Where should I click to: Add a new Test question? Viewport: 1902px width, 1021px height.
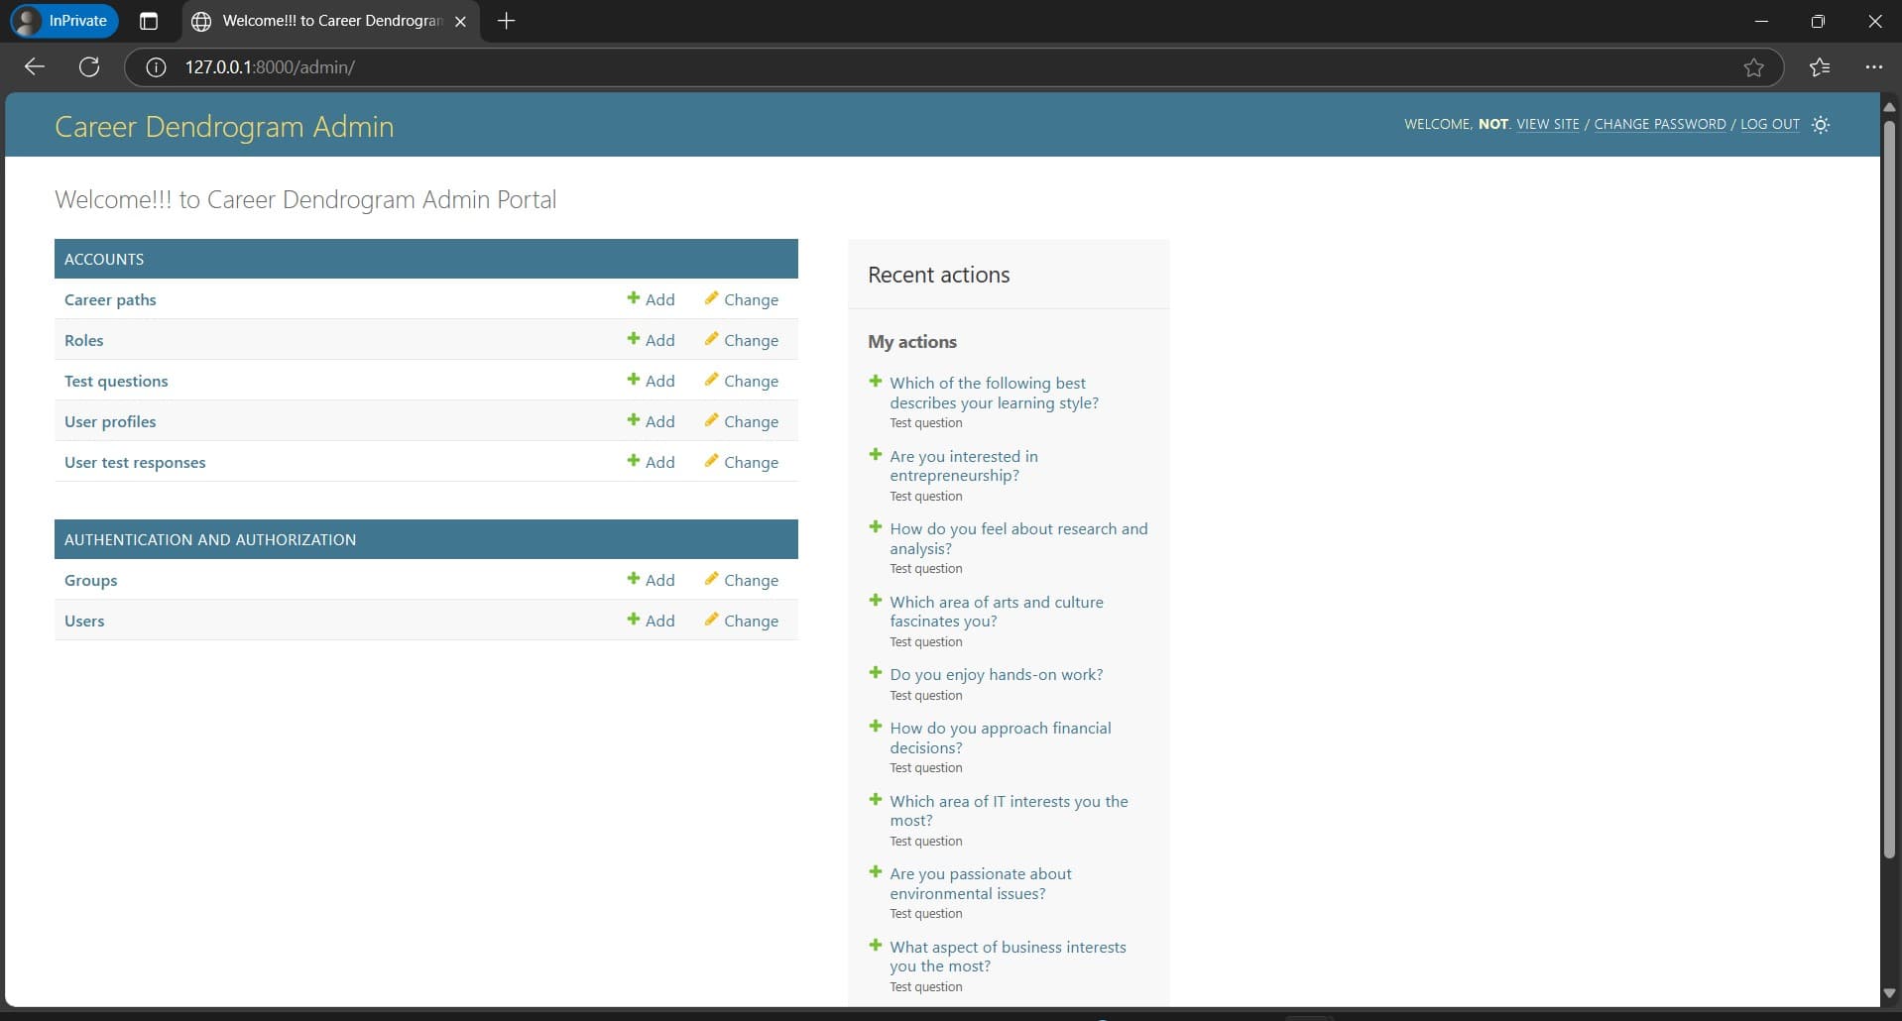click(651, 381)
